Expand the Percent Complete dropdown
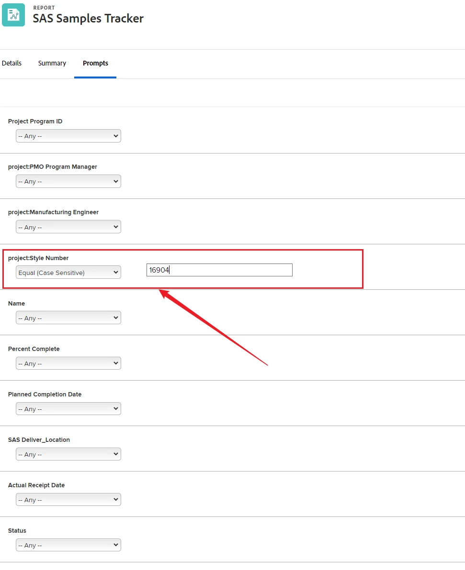 (x=68, y=363)
